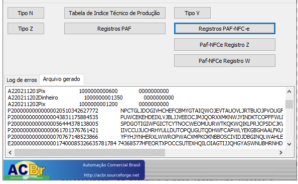The width and height of the screenshot is (298, 184).
Task: Select the Arquivo gerado tab
Action: [x=61, y=79]
